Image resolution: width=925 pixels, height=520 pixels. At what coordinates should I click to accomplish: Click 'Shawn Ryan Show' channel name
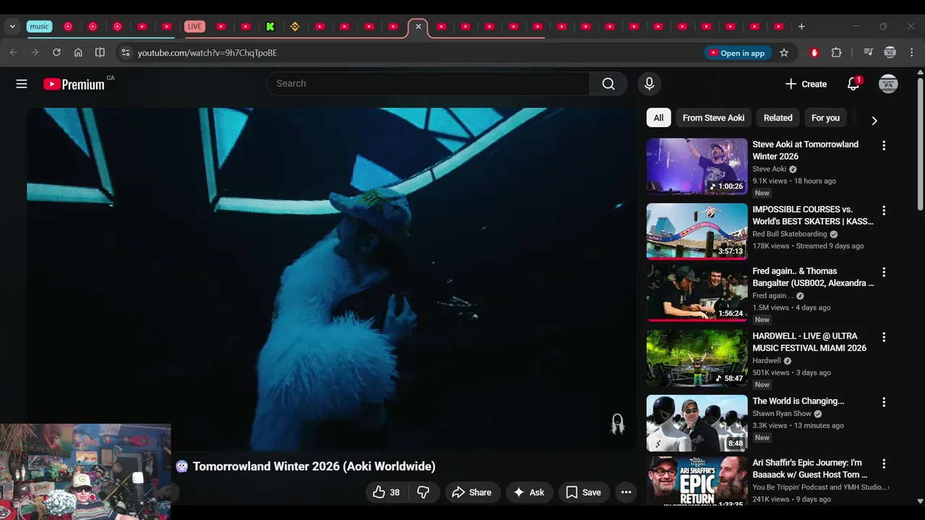click(782, 414)
